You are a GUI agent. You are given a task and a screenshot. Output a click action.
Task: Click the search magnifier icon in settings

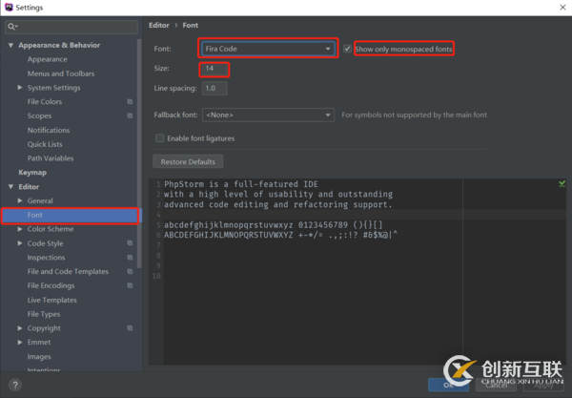tap(11, 27)
